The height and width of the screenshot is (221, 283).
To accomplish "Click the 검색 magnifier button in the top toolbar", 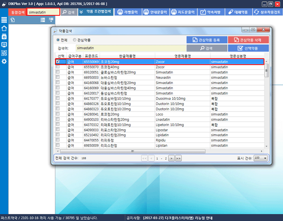I will [69, 12].
